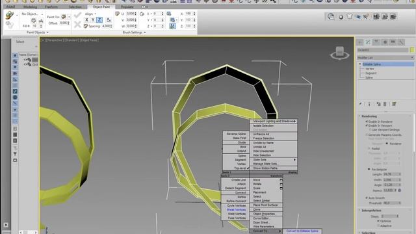Switch to the Selection ribbon tab
The width and height of the screenshot is (416, 234).
click(x=75, y=6)
